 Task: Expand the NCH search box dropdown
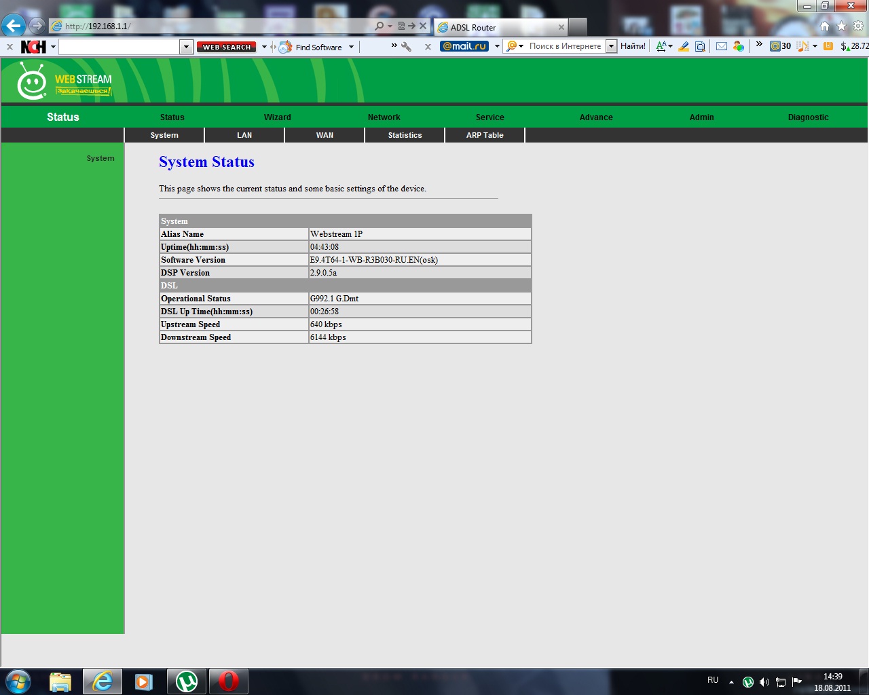click(x=186, y=47)
